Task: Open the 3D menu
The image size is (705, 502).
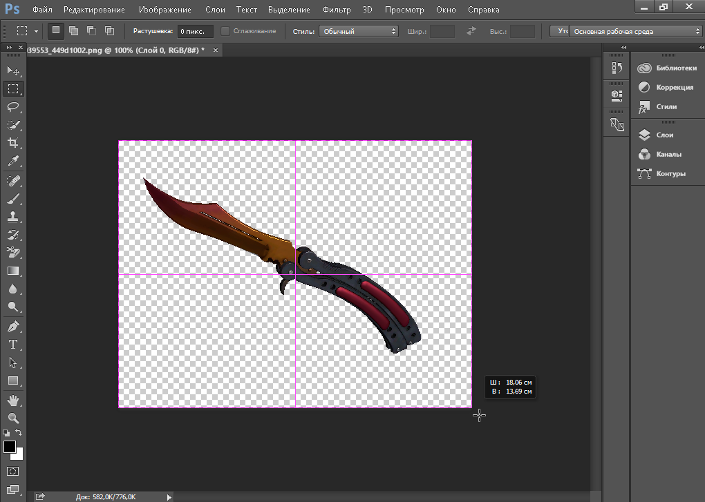Action: (x=367, y=10)
